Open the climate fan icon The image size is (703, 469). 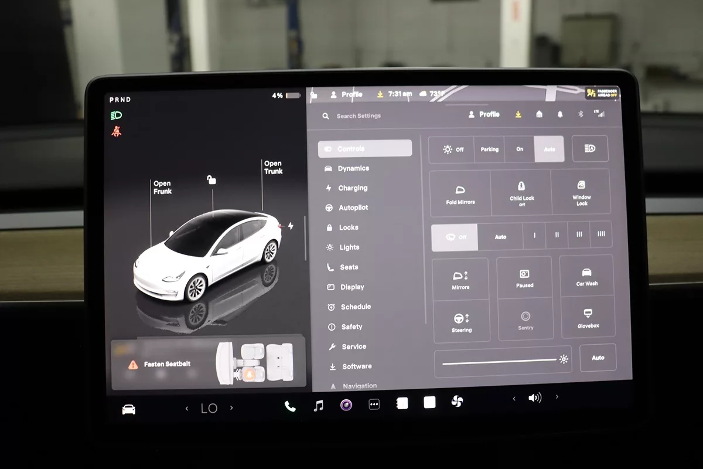pyautogui.click(x=457, y=402)
